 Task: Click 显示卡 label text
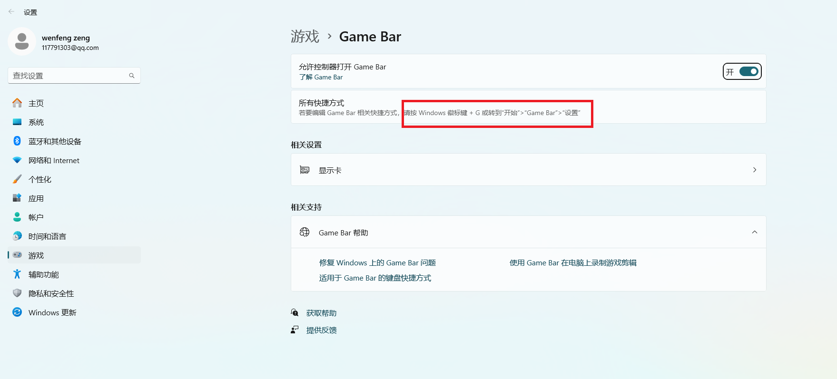tap(330, 170)
